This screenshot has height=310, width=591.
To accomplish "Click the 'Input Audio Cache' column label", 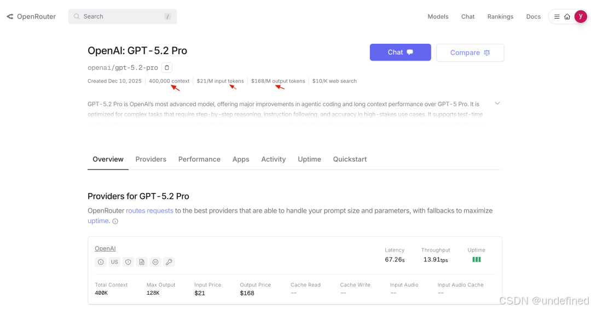I will point(460,285).
